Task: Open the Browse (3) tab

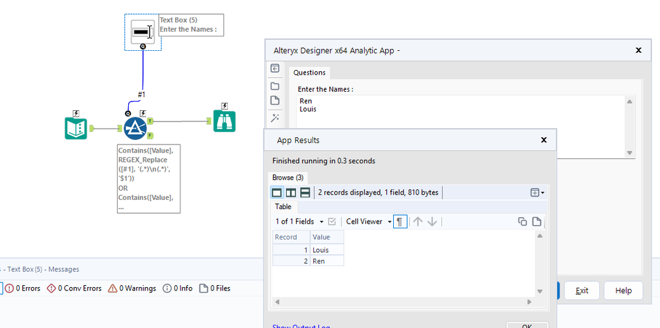Action: pyautogui.click(x=288, y=178)
